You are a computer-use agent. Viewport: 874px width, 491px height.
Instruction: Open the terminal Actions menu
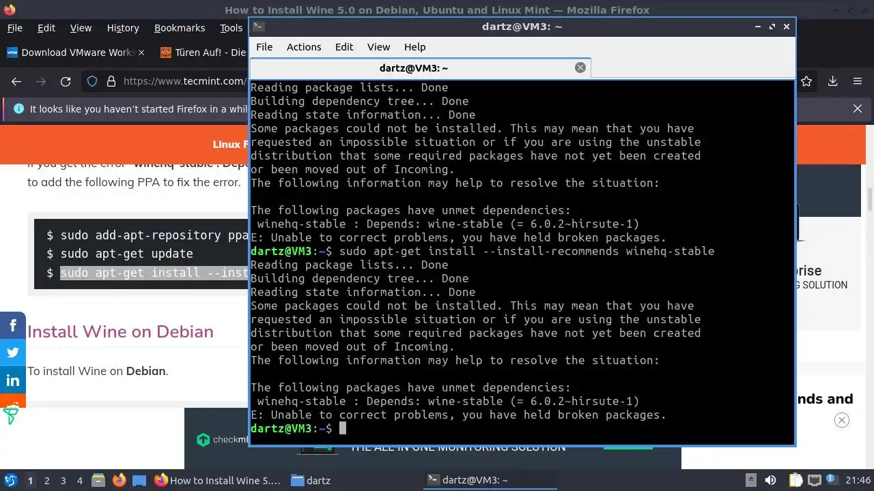(304, 47)
